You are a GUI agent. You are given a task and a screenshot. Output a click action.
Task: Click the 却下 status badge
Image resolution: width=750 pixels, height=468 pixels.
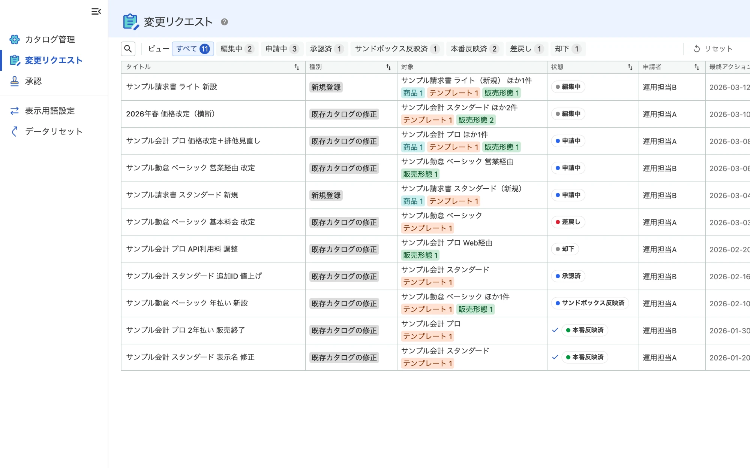point(565,249)
